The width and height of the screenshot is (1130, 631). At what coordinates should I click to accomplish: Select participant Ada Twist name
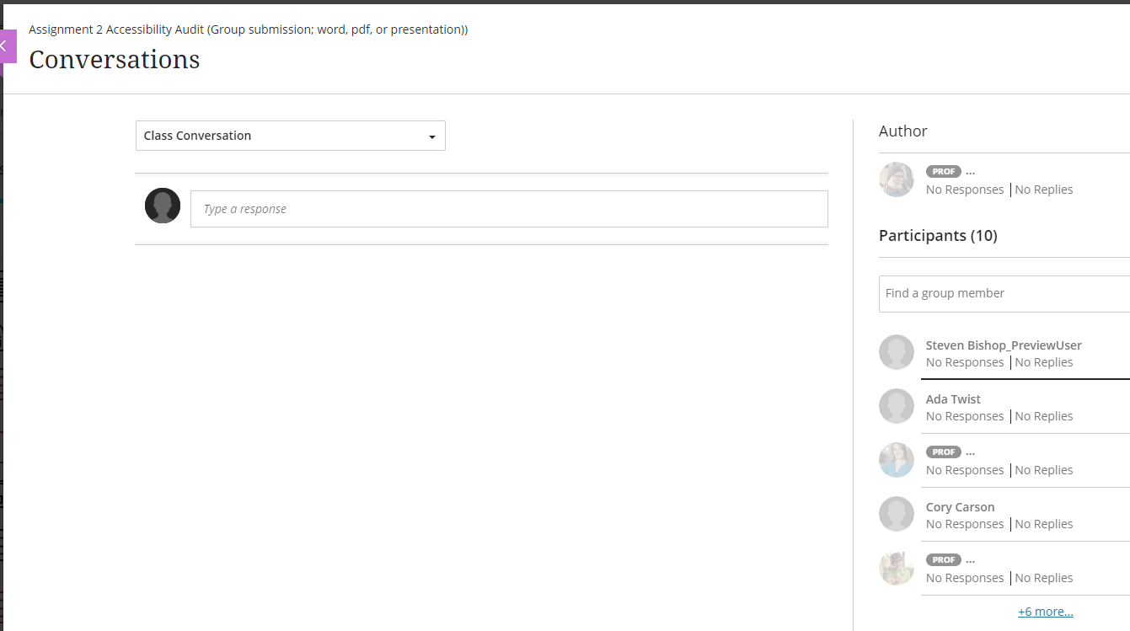click(x=953, y=399)
